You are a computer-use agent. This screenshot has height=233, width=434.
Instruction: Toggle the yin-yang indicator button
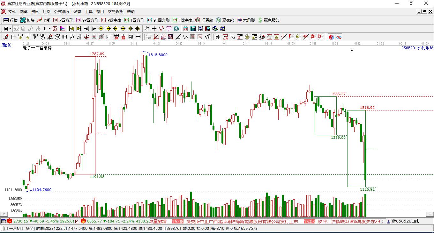coord(332,37)
